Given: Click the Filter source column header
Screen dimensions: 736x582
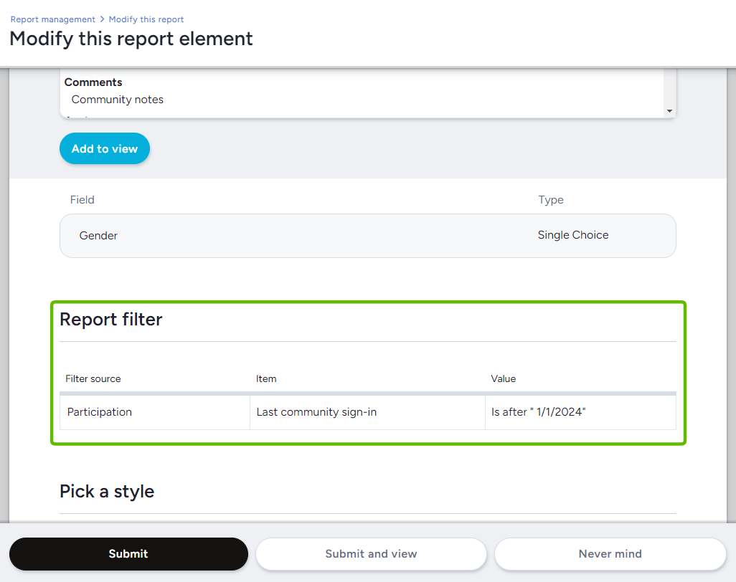Looking at the screenshot, I should click(93, 378).
